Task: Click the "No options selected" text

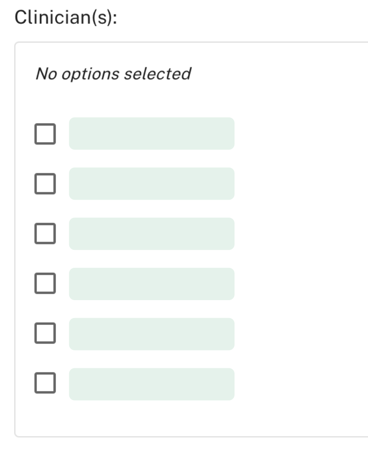Action: (x=113, y=74)
